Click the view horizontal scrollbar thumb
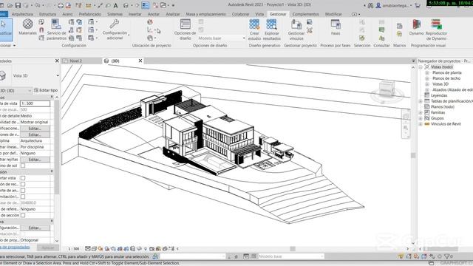 click(293, 249)
